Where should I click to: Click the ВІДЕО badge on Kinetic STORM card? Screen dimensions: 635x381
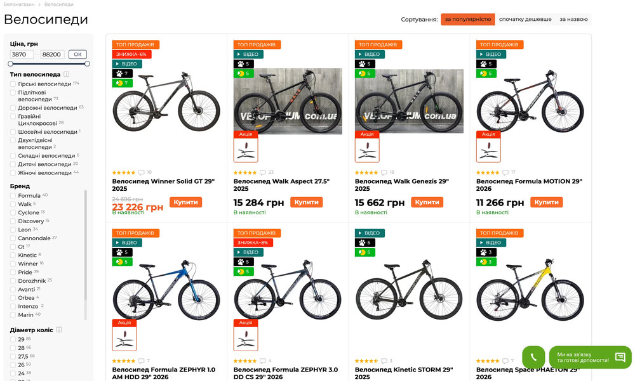tap(369, 233)
